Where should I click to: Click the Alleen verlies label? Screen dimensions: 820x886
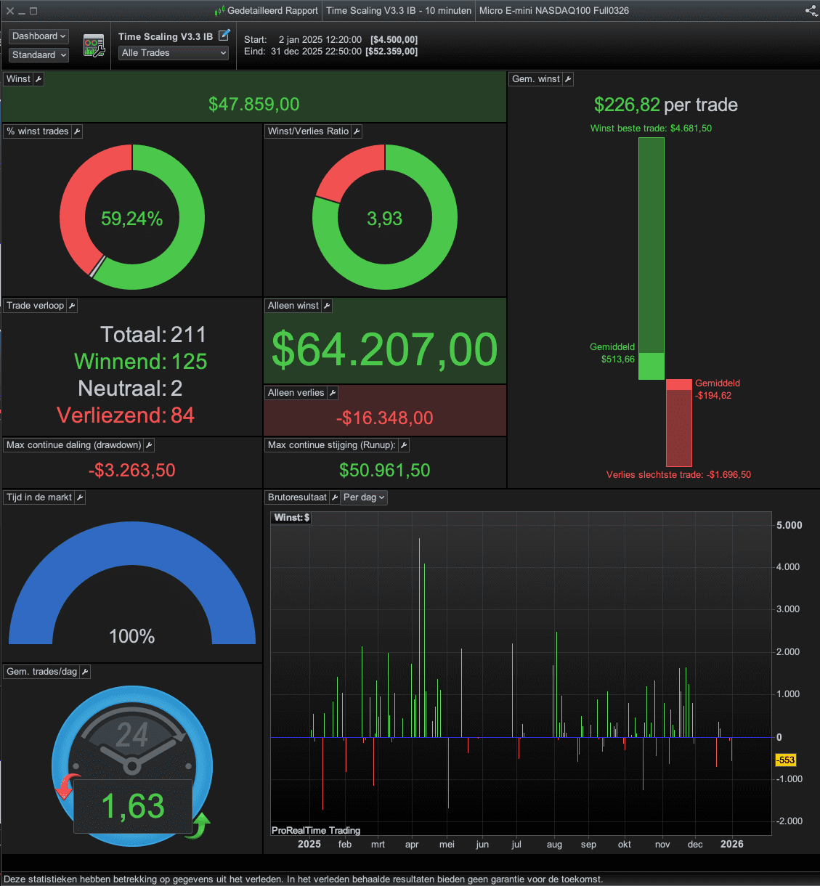click(296, 393)
